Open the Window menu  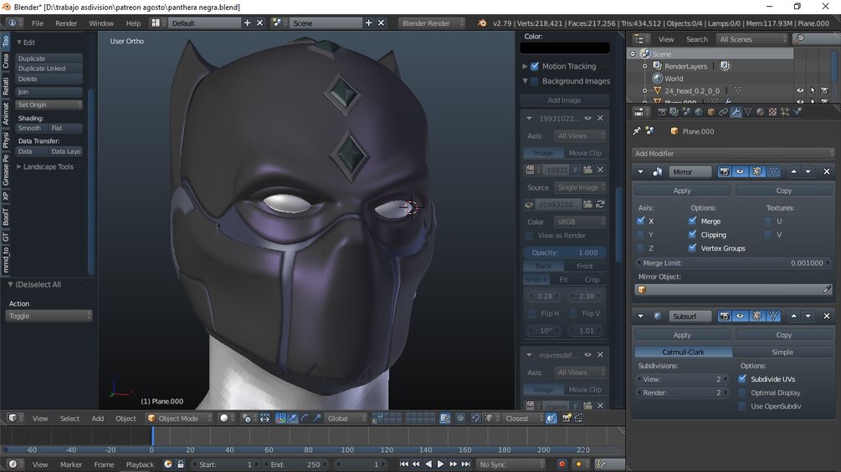[101, 23]
